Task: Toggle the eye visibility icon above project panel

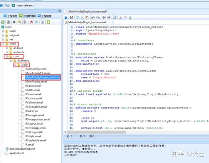Action: click(60, 11)
